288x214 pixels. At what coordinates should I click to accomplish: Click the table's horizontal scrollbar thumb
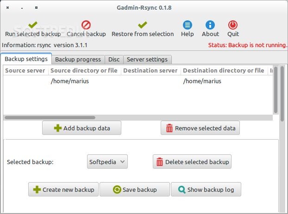50,117
